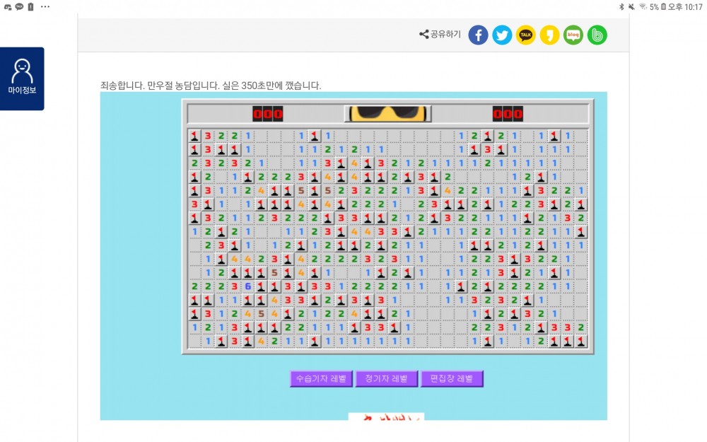Open the three-dots status bar overflow
Viewport: 707px width, 442px height.
click(45, 7)
